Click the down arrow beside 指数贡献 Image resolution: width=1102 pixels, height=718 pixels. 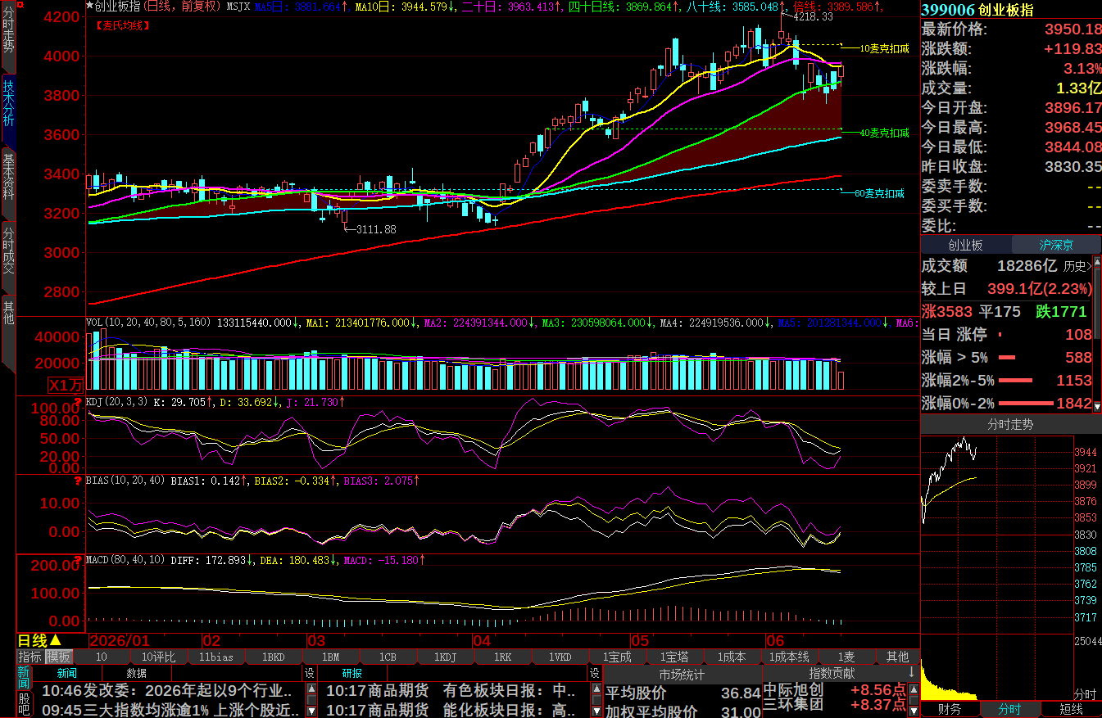(910, 673)
